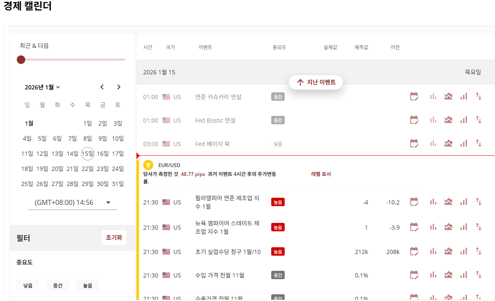Screen dimensions: 495x301
Task: Toggle the 중간 importance filter
Action: (x=58, y=285)
